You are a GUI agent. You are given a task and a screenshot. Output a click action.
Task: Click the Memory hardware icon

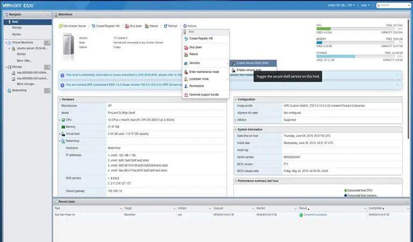click(x=63, y=127)
